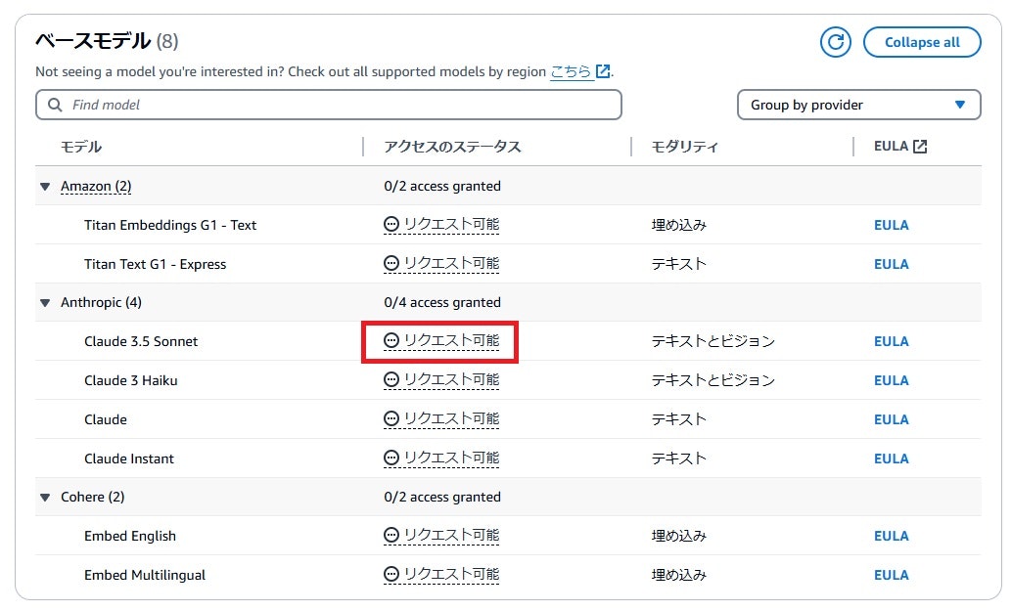
Task: Click 0/4 access granted text
Action: click(x=442, y=303)
